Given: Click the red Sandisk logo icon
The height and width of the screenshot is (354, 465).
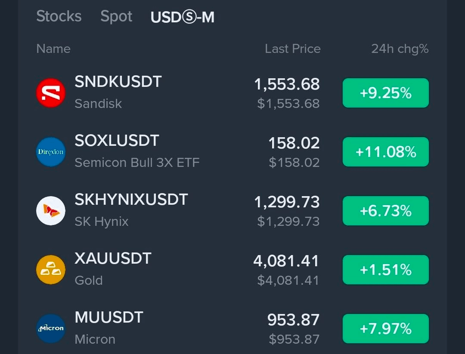Looking at the screenshot, I should (51, 93).
